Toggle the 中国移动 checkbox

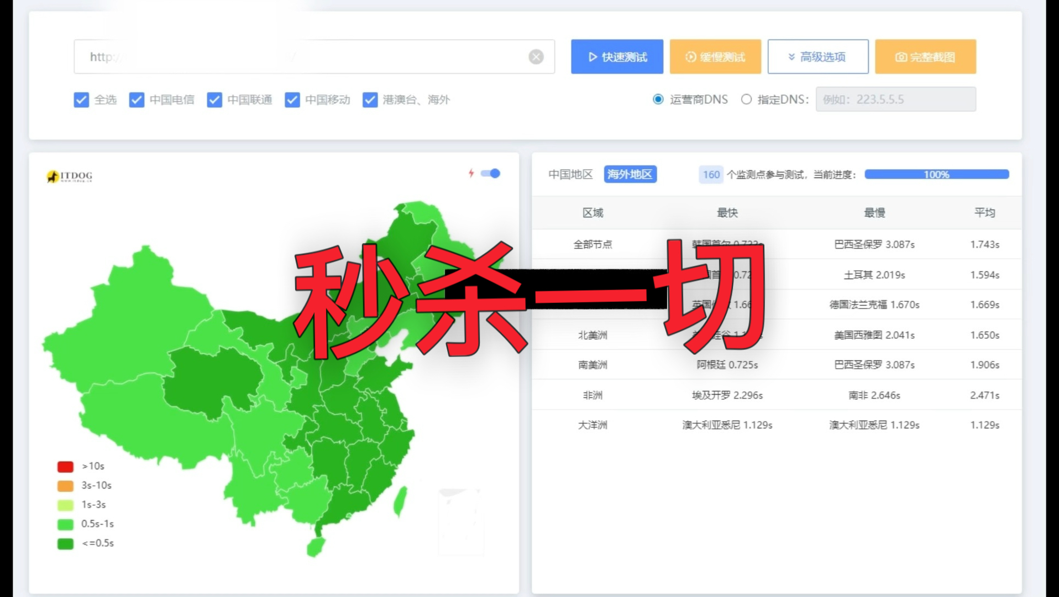(292, 99)
